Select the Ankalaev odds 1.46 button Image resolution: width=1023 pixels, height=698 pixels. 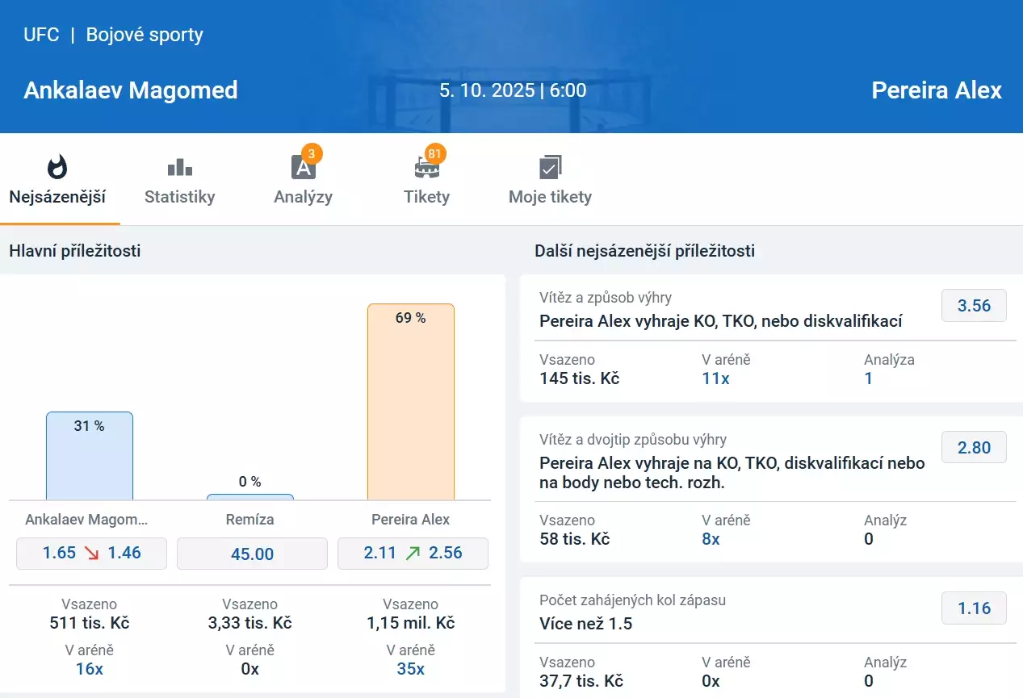coord(91,554)
